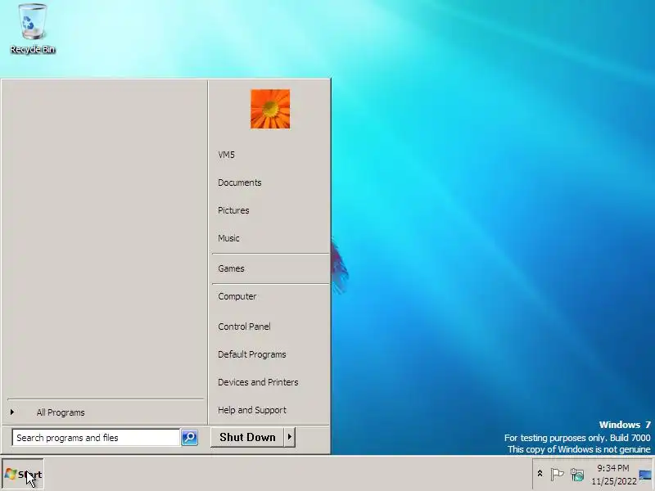Open Computer from the Start menu

(270, 296)
